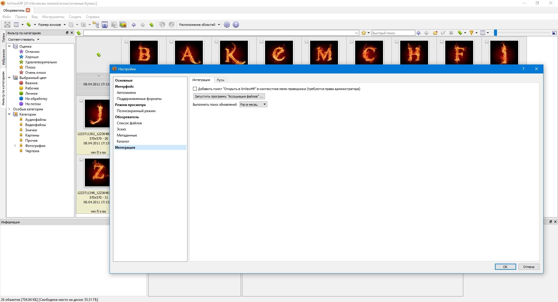The height and width of the screenshot is (302, 558).
Task: Tick checkbox on the letter K thumbnail
Action: pyautogui.click(x=216, y=42)
